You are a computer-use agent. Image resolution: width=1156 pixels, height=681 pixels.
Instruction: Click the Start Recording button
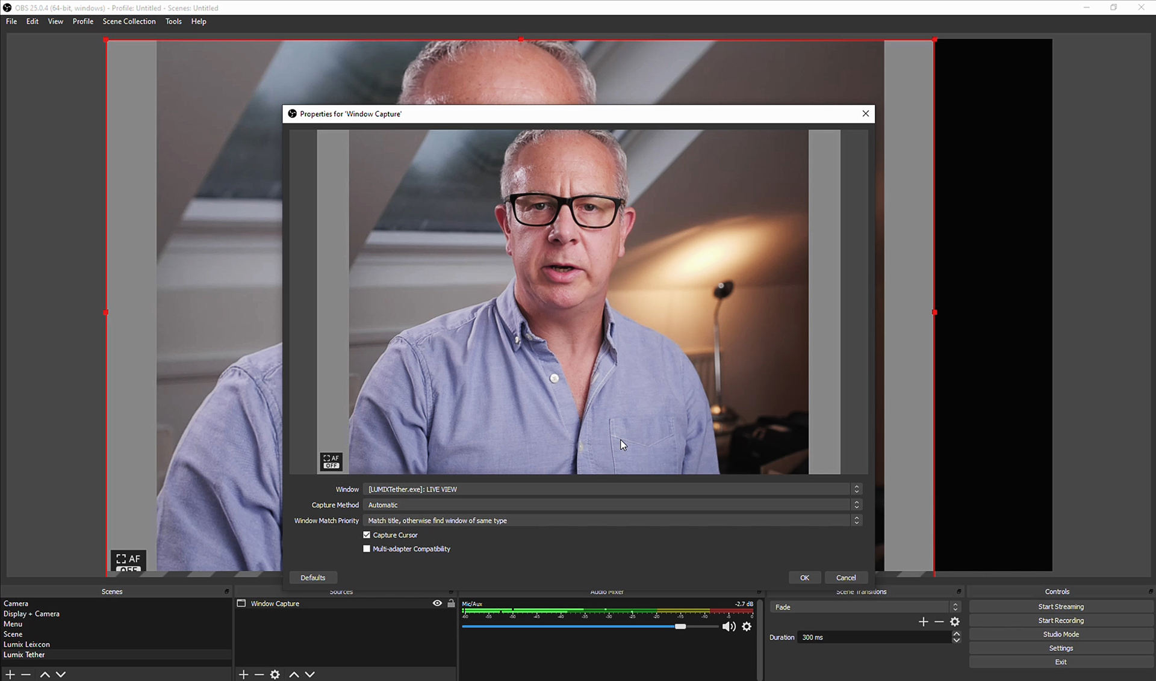coord(1060,621)
